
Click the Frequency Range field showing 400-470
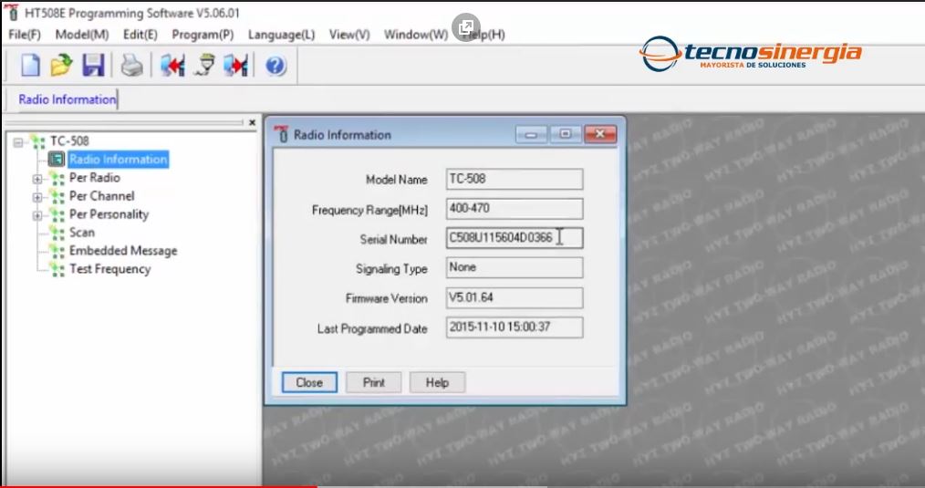point(514,208)
